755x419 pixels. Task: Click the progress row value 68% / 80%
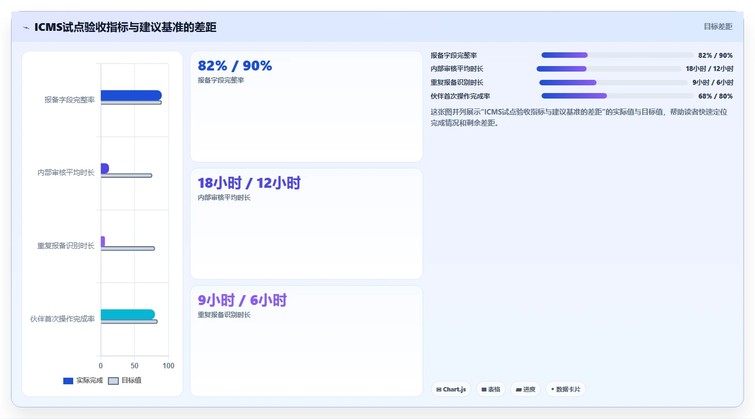(x=715, y=96)
